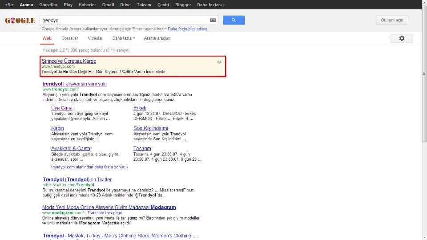The height and width of the screenshot is (240, 427).
Task: Open Trendyol (Trendyol) on Twitter result
Action: coord(77,179)
